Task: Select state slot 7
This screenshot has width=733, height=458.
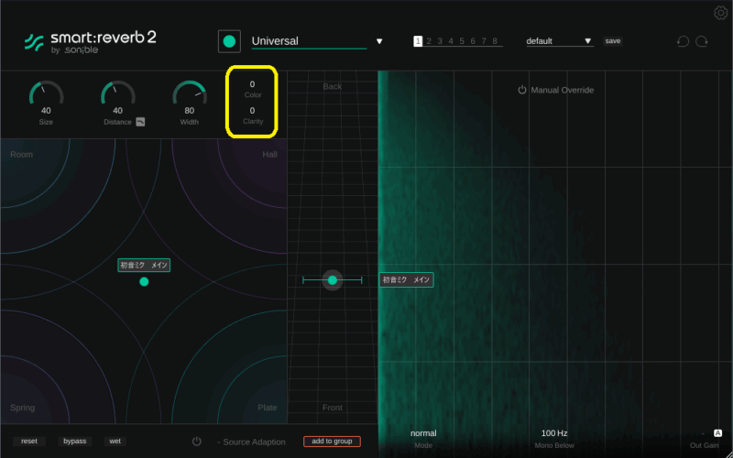Action: [484, 41]
